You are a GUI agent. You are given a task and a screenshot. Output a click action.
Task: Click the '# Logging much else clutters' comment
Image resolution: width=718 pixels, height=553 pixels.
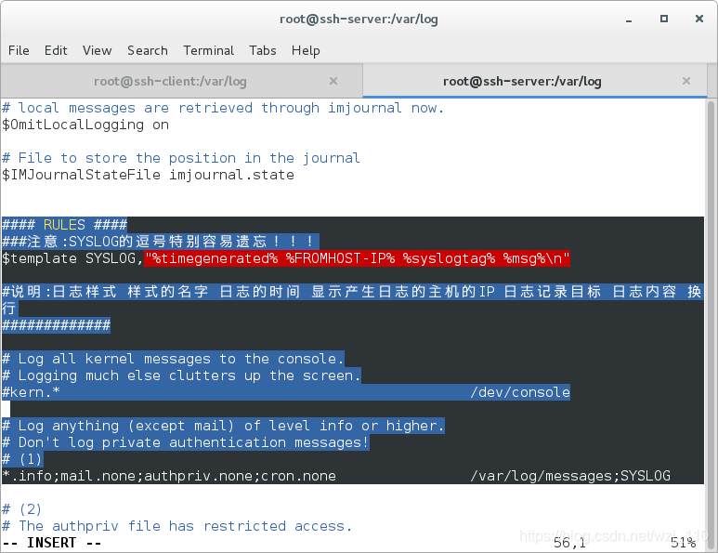[181, 375]
